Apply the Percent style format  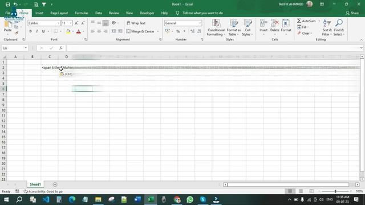pos(178,31)
